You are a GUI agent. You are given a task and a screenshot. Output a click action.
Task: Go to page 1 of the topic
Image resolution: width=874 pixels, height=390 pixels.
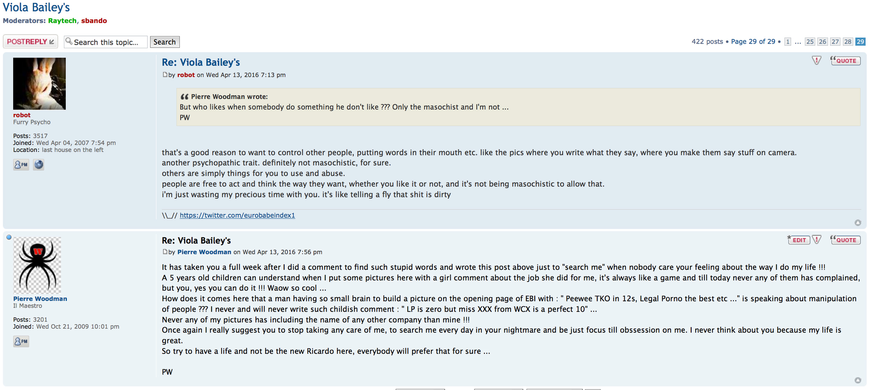point(788,42)
